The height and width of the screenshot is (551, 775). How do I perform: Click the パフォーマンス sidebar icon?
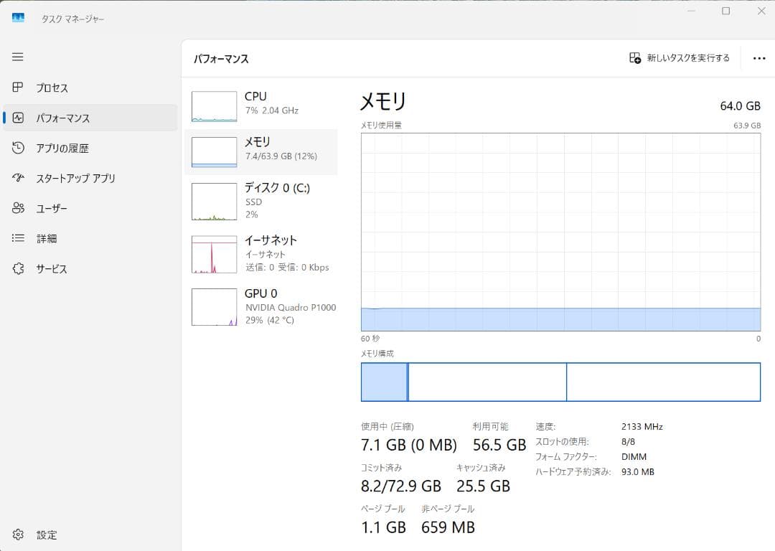19,118
